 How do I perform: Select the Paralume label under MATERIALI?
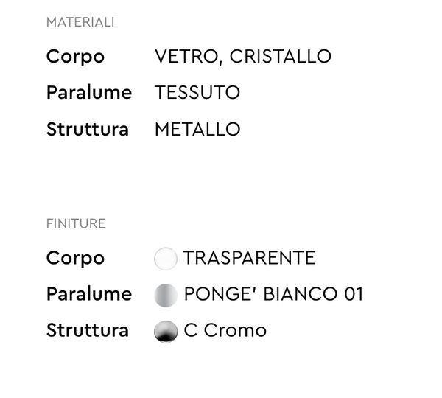pyautogui.click(x=89, y=93)
